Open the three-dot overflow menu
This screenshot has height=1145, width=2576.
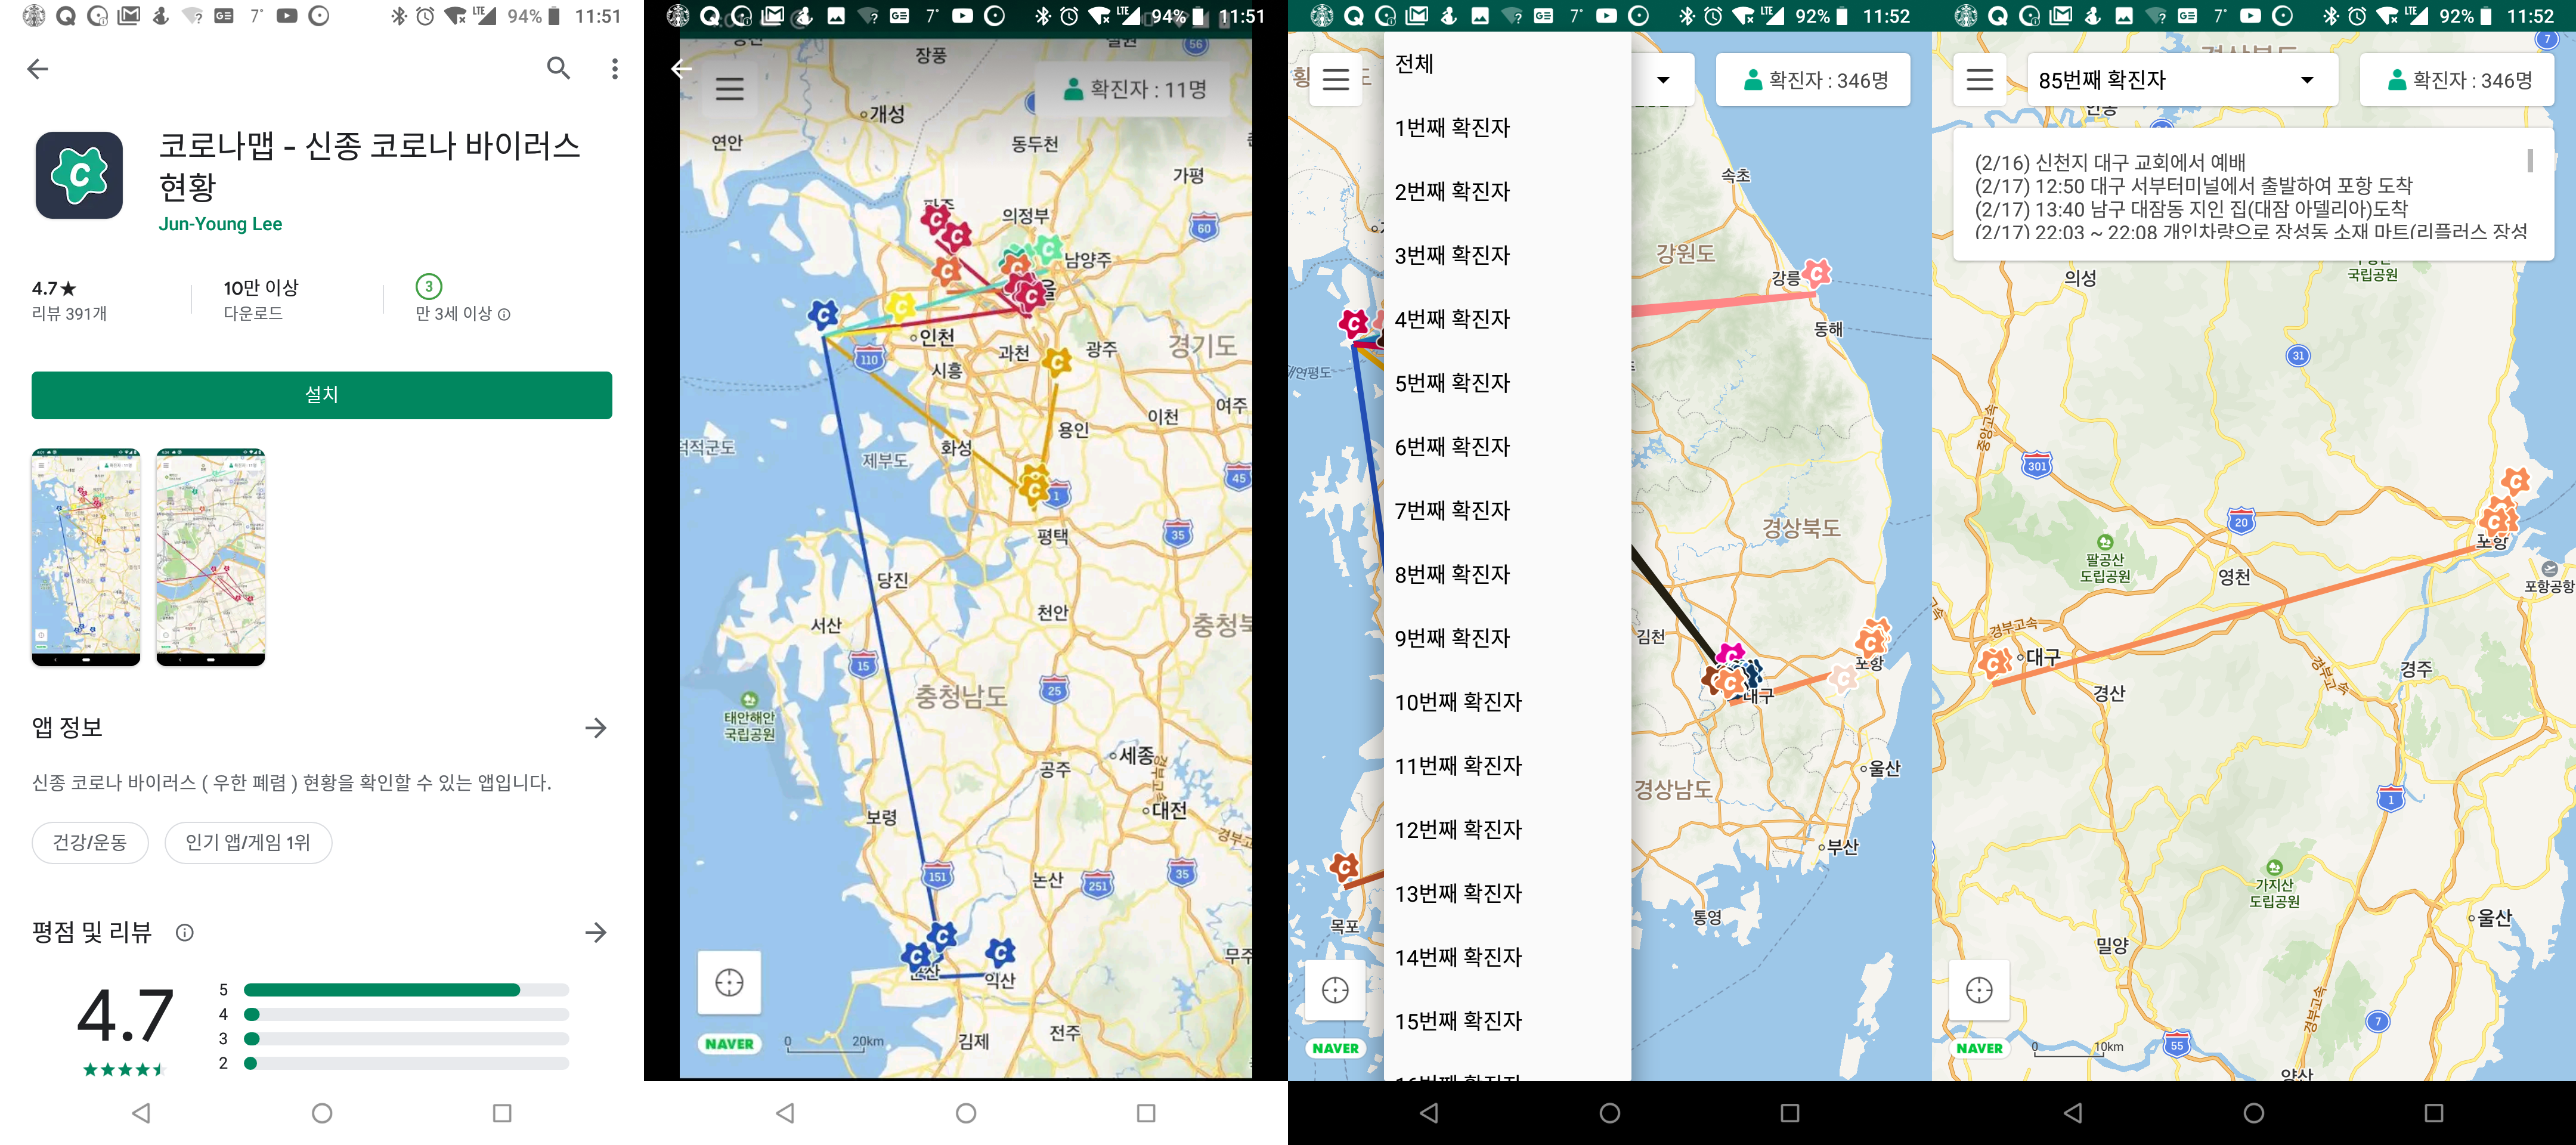click(x=614, y=68)
